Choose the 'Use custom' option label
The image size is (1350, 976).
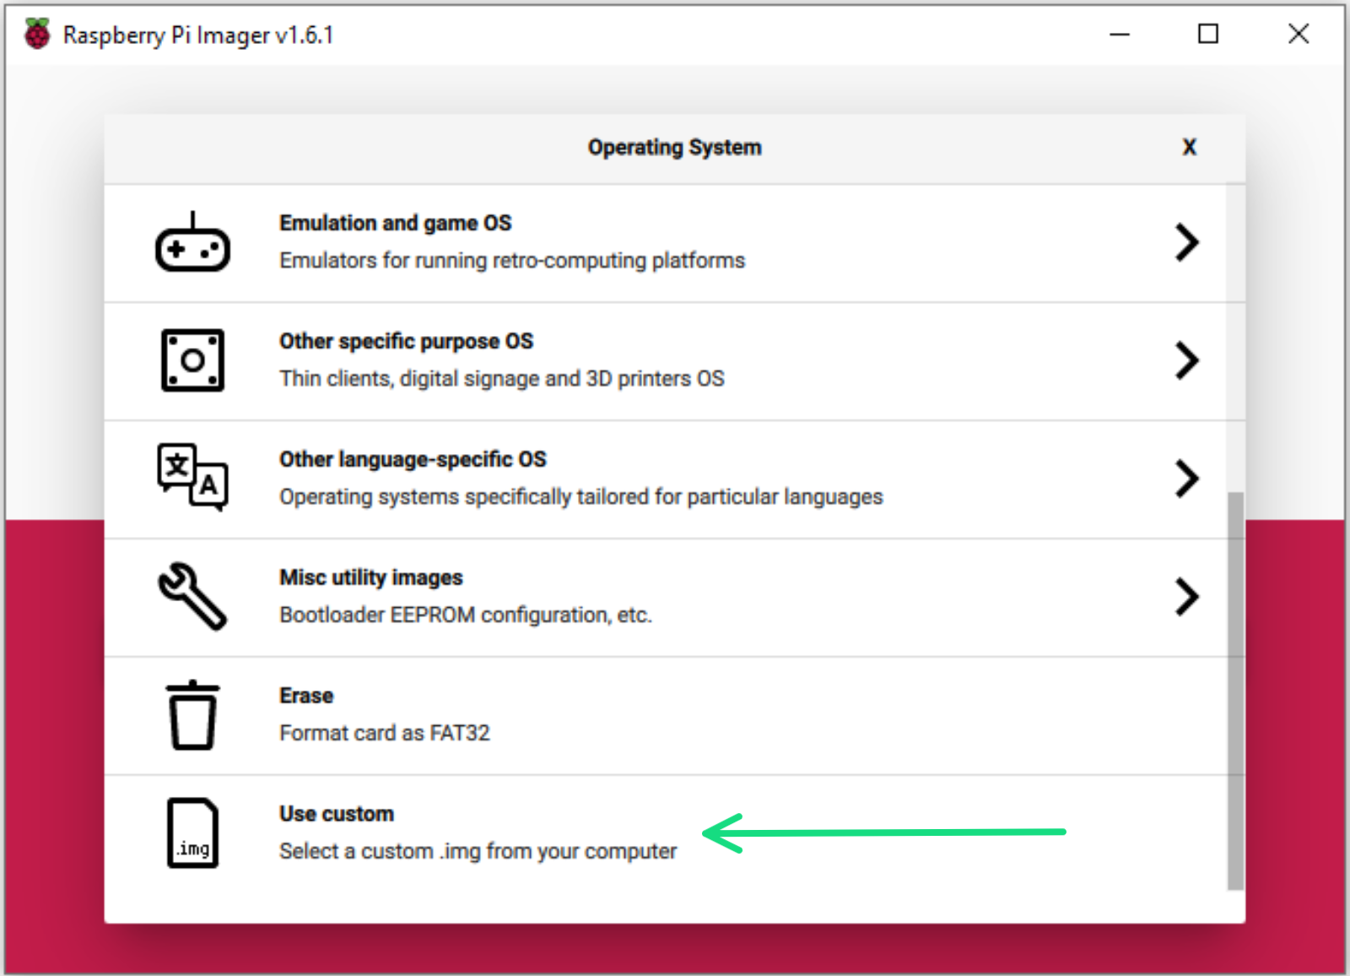click(337, 814)
